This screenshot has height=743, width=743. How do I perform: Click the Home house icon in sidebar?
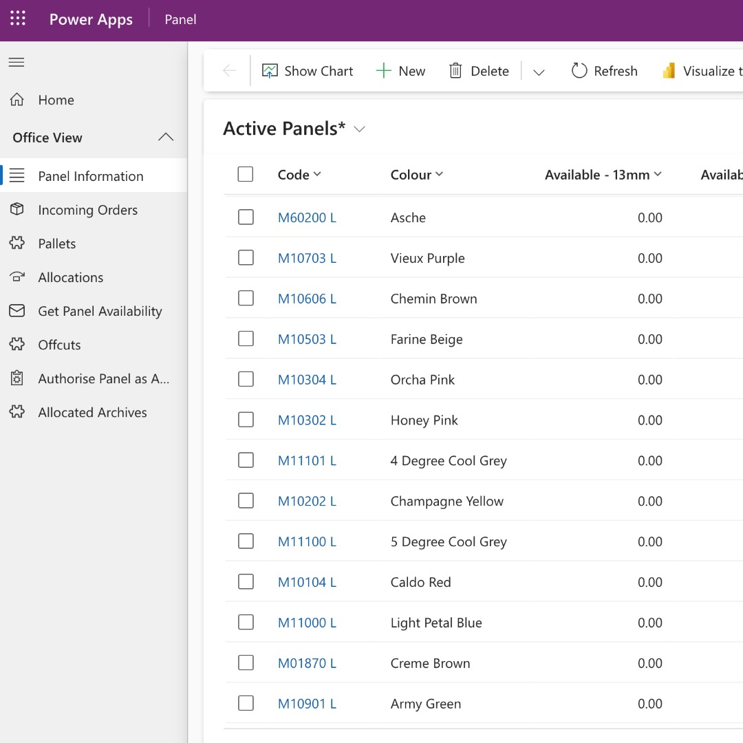pos(17,100)
